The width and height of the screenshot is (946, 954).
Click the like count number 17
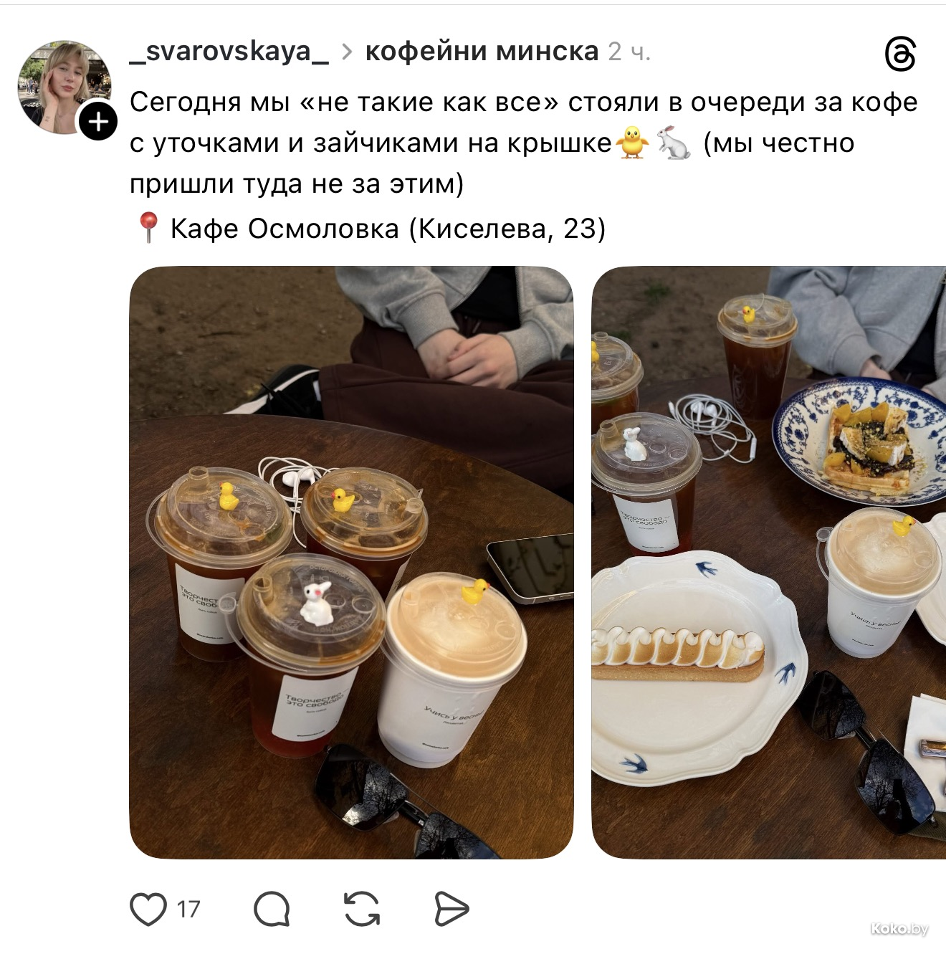coord(188,910)
